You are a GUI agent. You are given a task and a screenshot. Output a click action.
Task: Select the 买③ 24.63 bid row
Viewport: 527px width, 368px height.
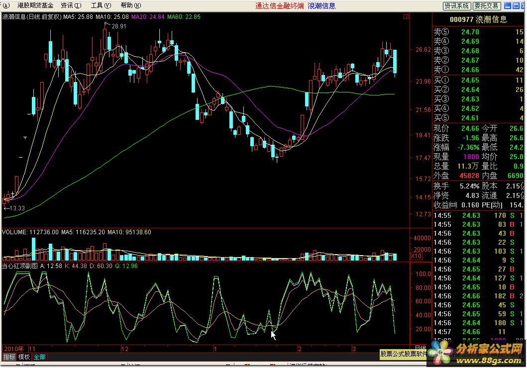[478, 99]
